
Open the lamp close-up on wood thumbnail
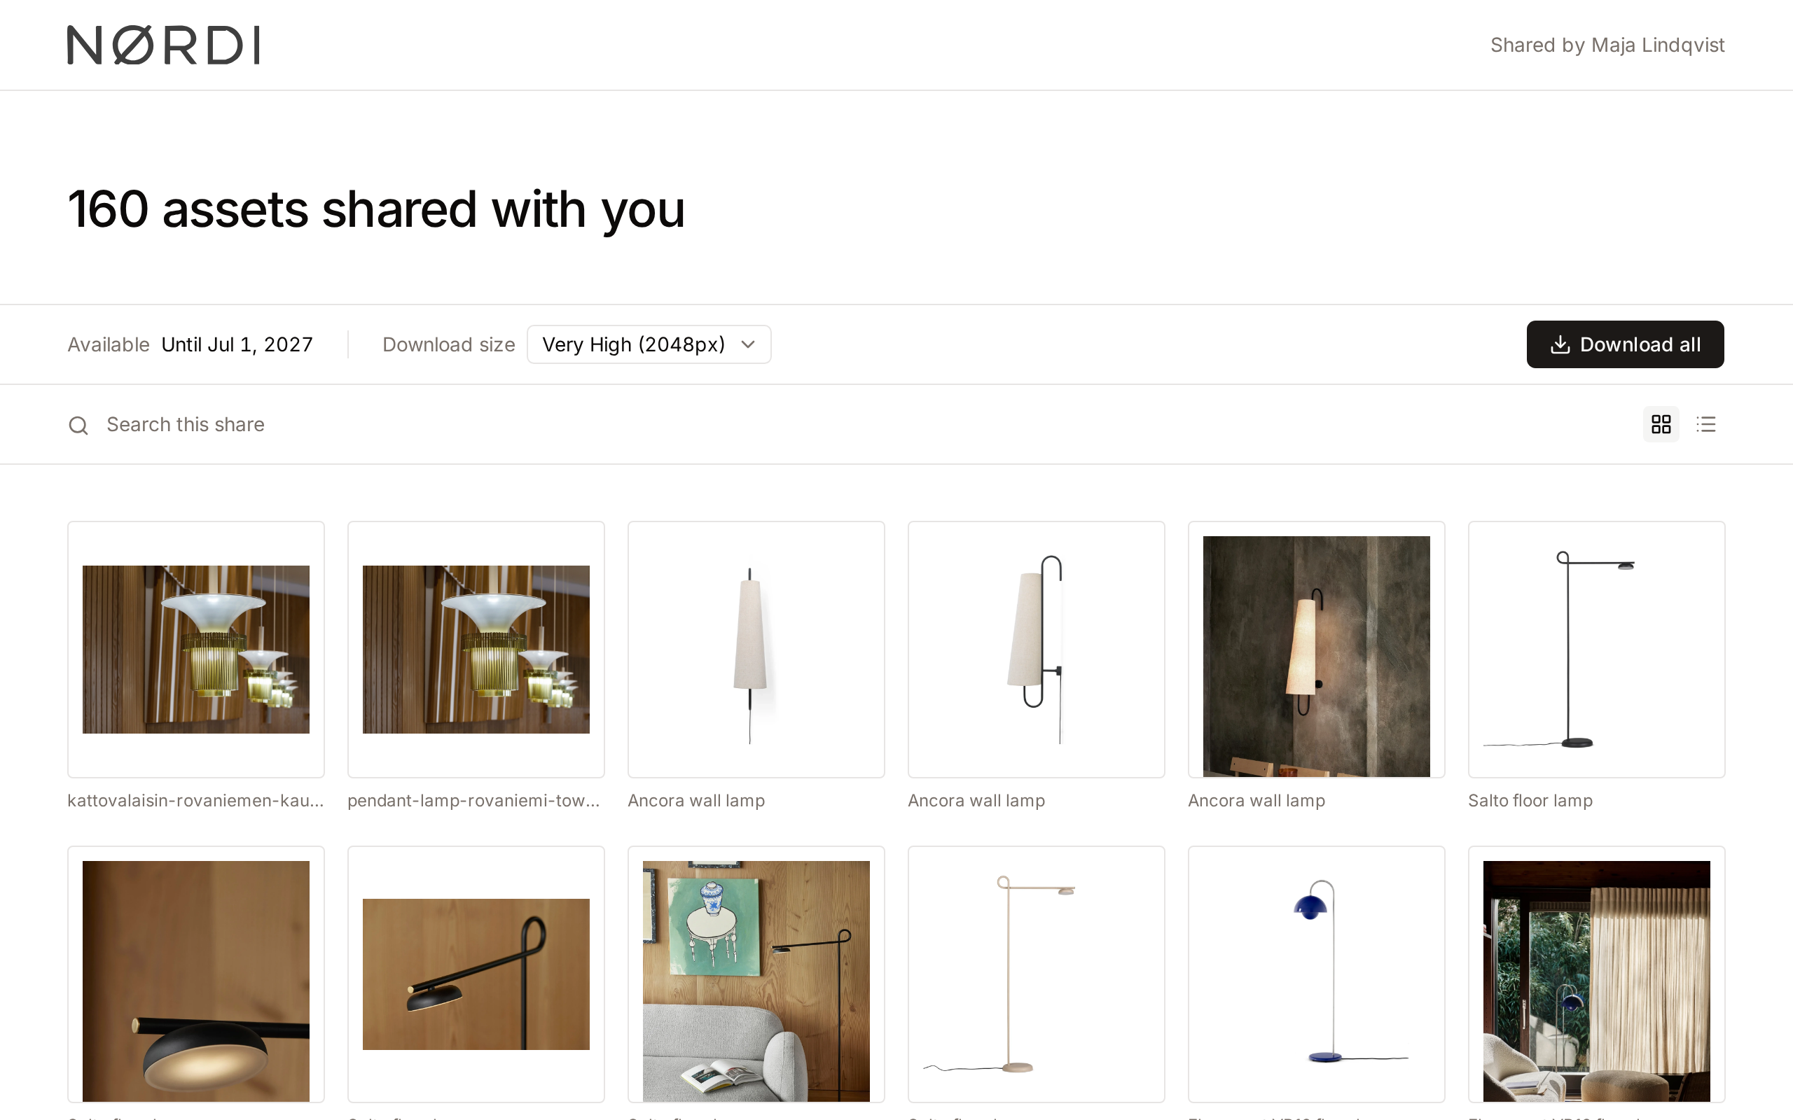coord(195,974)
